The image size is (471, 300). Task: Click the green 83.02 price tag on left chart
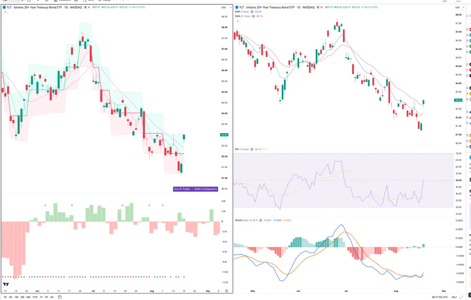click(225, 135)
